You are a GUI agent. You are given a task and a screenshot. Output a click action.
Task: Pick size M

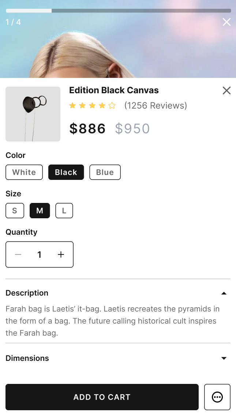(x=40, y=211)
